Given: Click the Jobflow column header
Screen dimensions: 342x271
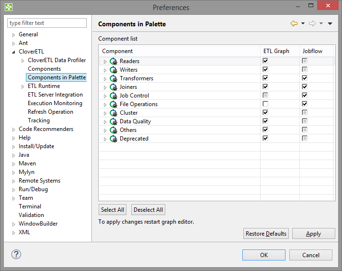Looking at the screenshot, I should click(x=312, y=51).
